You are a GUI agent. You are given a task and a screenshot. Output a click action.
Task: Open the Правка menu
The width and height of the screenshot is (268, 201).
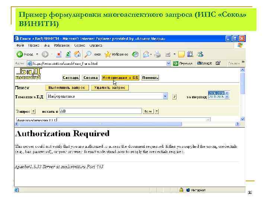click(34, 45)
